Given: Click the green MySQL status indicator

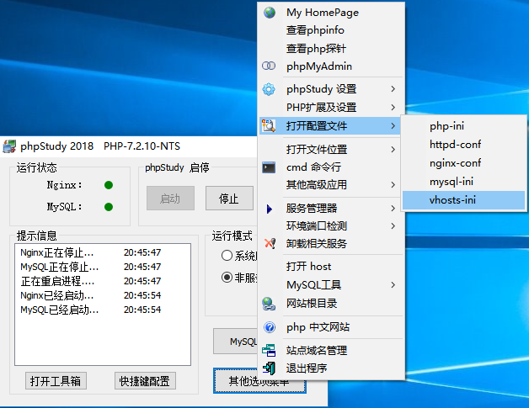Looking at the screenshot, I should pyautogui.click(x=109, y=207).
